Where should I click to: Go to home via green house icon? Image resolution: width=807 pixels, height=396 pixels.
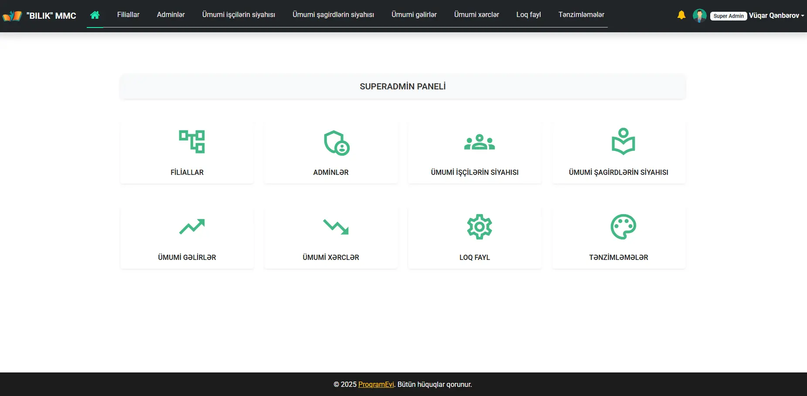[95, 15]
